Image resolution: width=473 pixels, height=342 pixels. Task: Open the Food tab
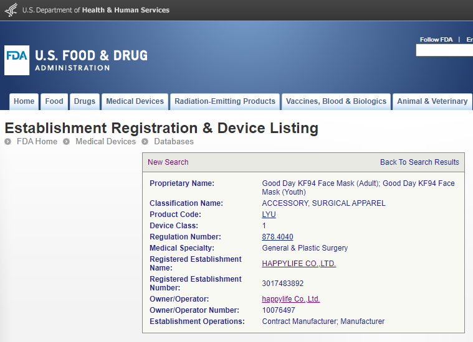tap(54, 101)
